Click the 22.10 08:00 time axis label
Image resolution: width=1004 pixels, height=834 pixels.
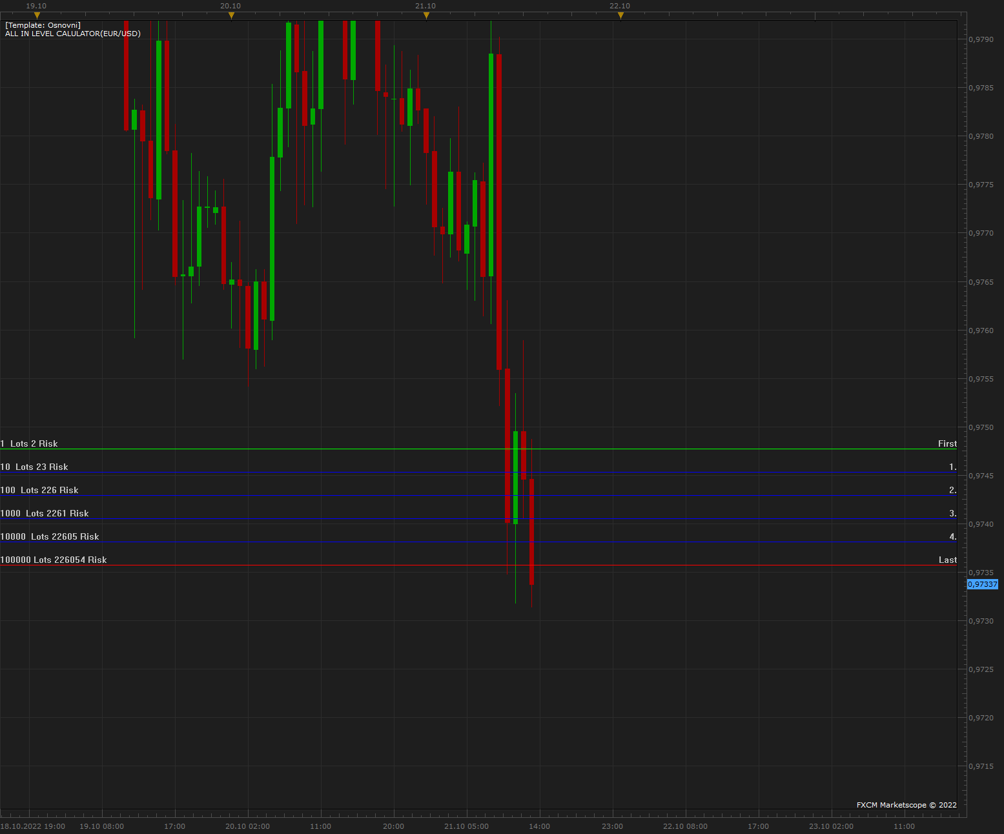point(686,826)
